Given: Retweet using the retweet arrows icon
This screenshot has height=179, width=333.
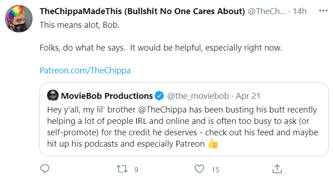Looking at the screenshot, I should 122,169.
